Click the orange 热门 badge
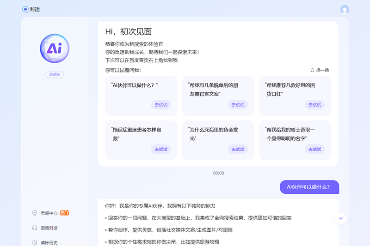Viewport: 370px width, 246px height. pyautogui.click(x=64, y=213)
